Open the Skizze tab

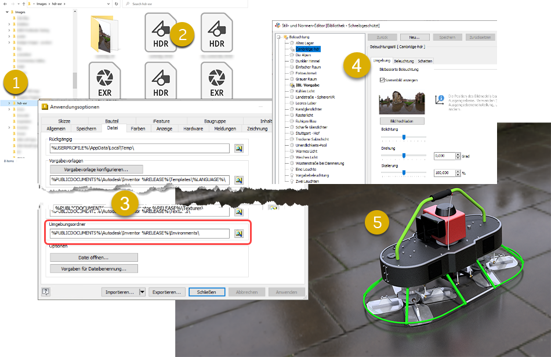pos(64,121)
